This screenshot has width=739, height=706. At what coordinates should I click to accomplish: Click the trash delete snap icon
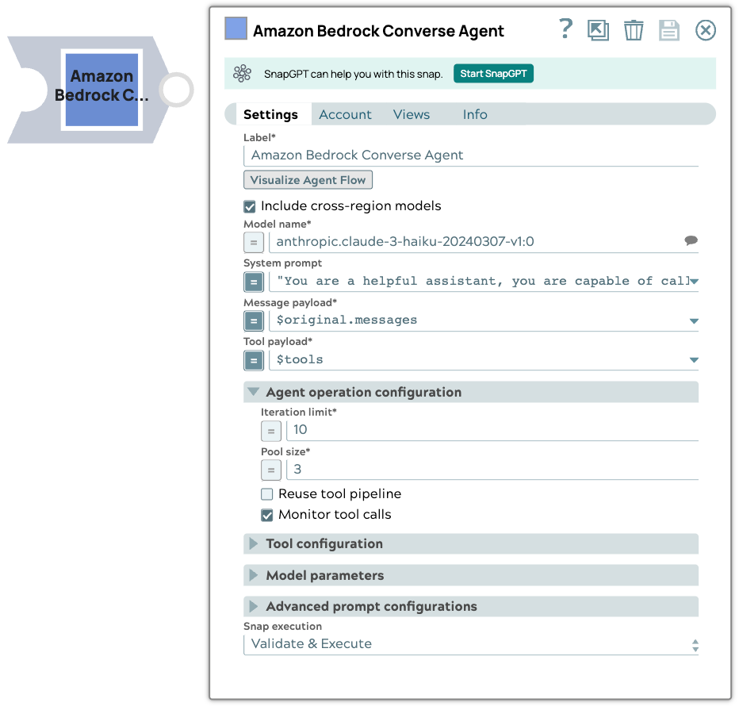[x=634, y=30]
